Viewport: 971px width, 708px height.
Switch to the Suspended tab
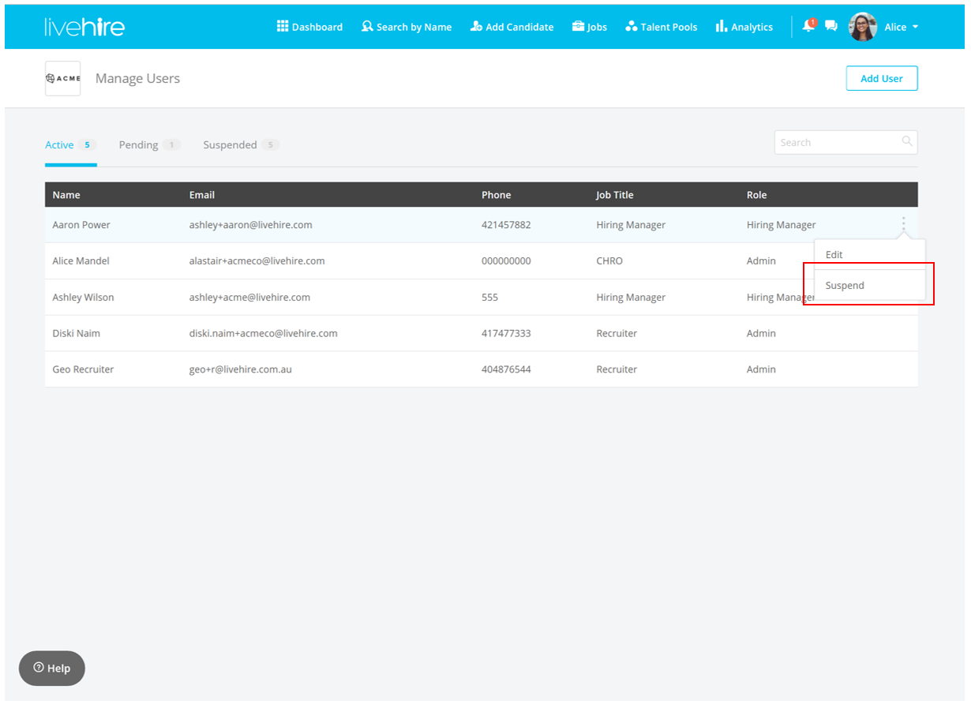pos(230,145)
